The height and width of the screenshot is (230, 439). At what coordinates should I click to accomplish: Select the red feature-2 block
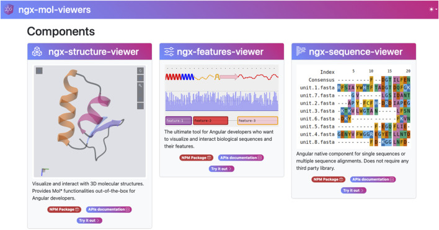click(211, 121)
